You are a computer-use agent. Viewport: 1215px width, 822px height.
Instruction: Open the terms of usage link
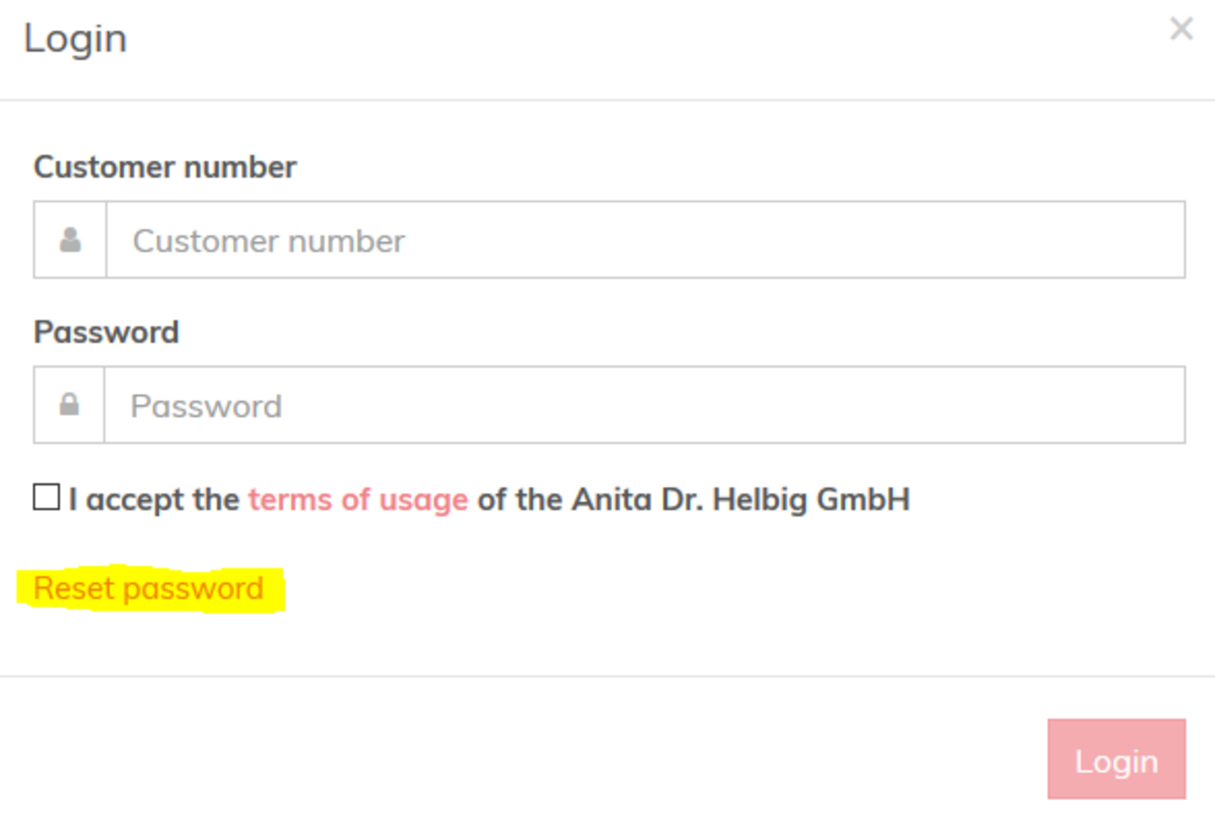tap(358, 499)
